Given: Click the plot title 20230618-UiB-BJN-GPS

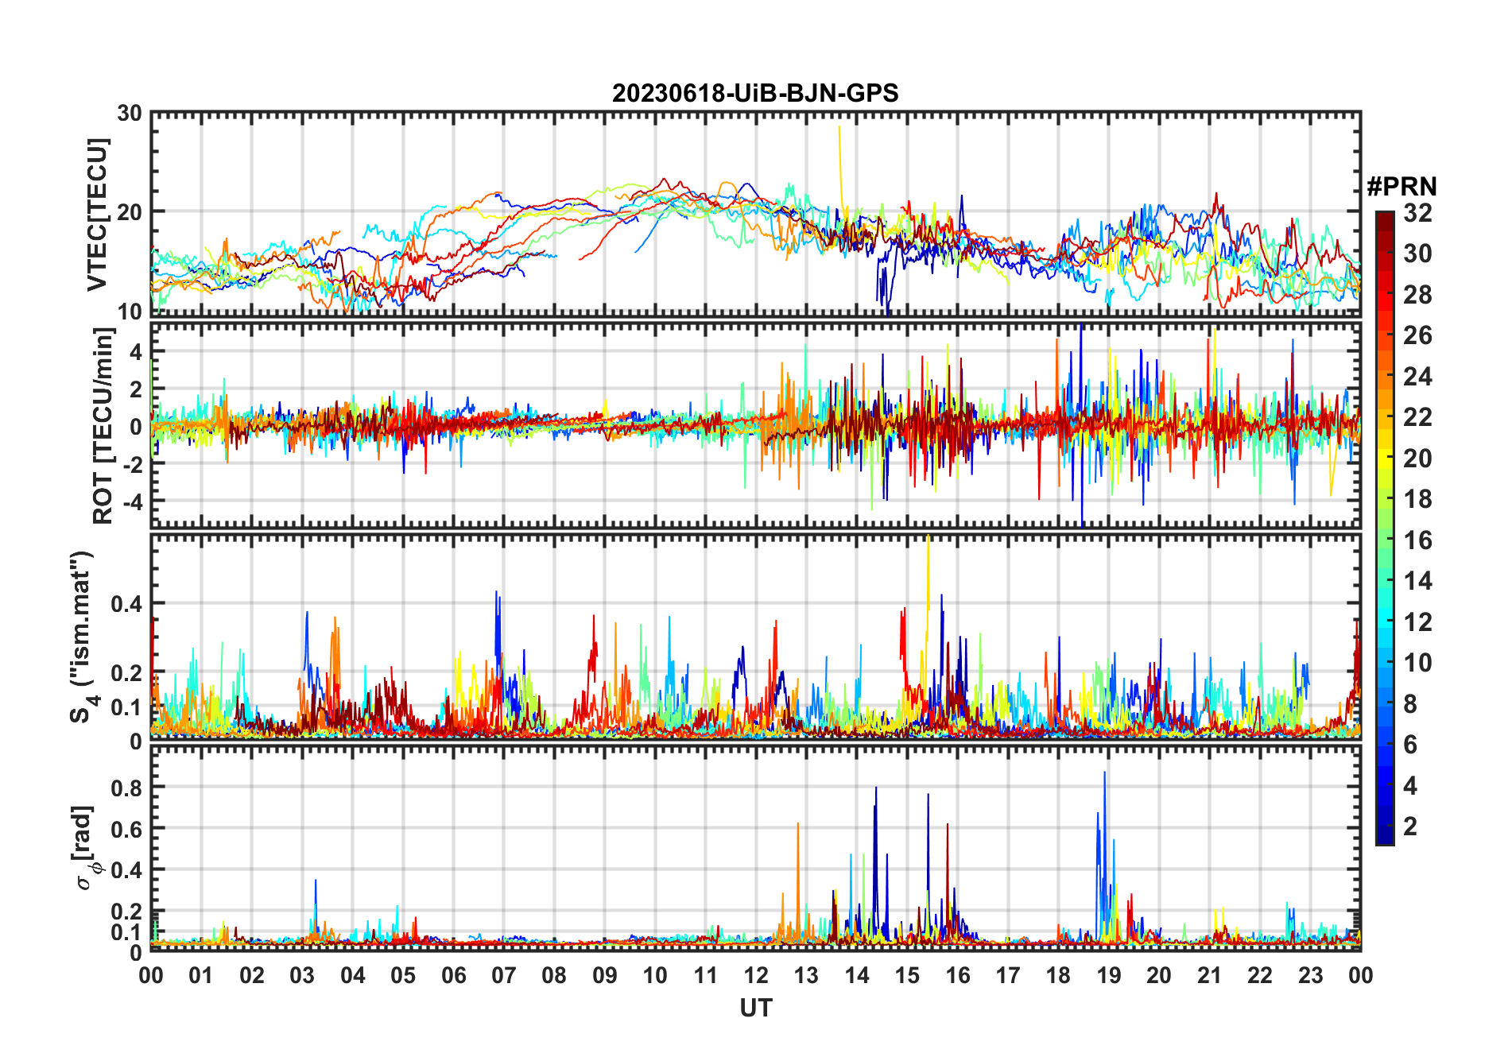Looking at the screenshot, I should [x=754, y=94].
